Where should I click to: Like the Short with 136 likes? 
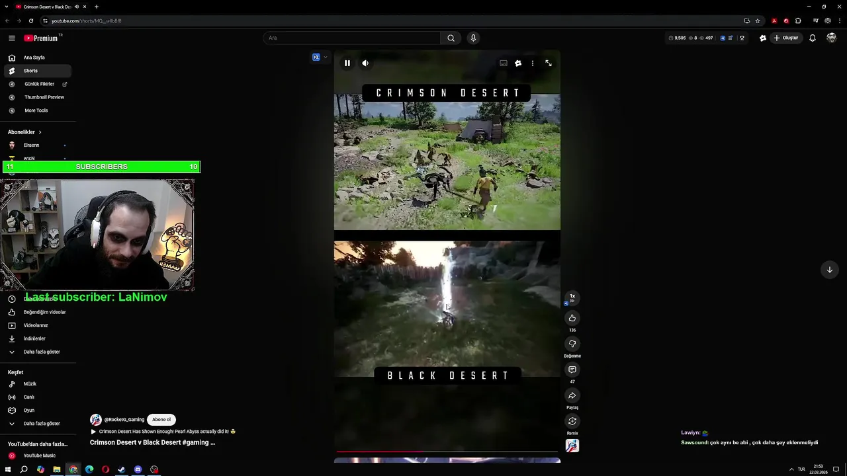click(x=572, y=318)
